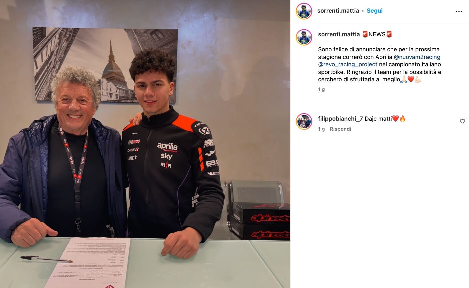Open the caption's 1 g timestamp

tap(321, 89)
